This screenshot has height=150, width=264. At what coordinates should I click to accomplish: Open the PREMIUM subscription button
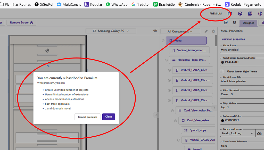215,14
